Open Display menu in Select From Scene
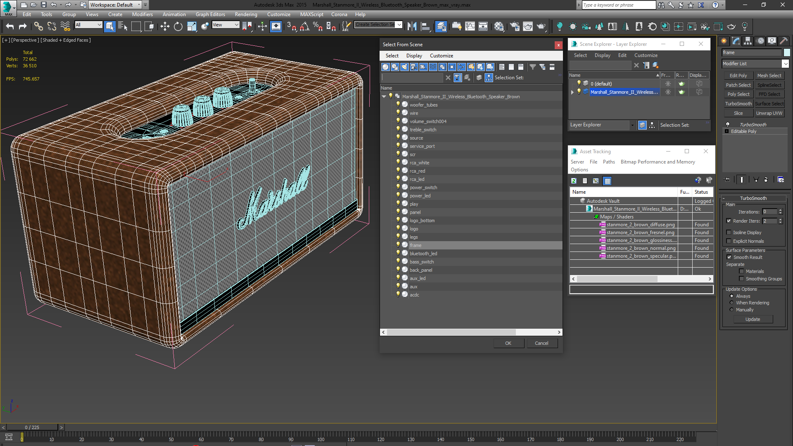 [x=414, y=56]
